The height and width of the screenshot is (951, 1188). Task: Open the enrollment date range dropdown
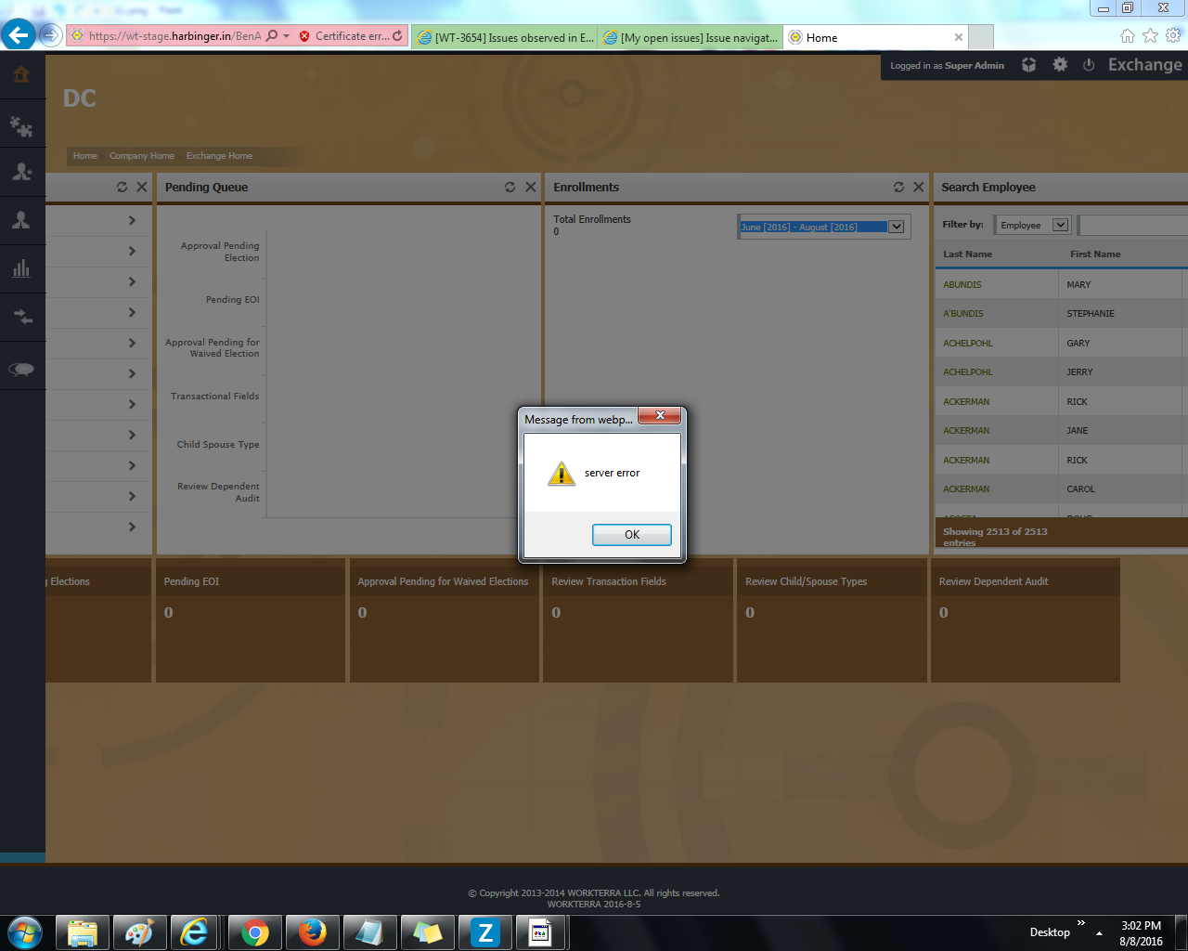pyautogui.click(x=896, y=227)
